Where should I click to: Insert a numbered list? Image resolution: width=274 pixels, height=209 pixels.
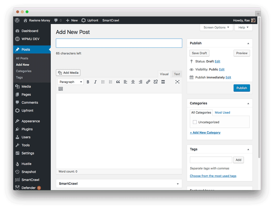coord(110,82)
